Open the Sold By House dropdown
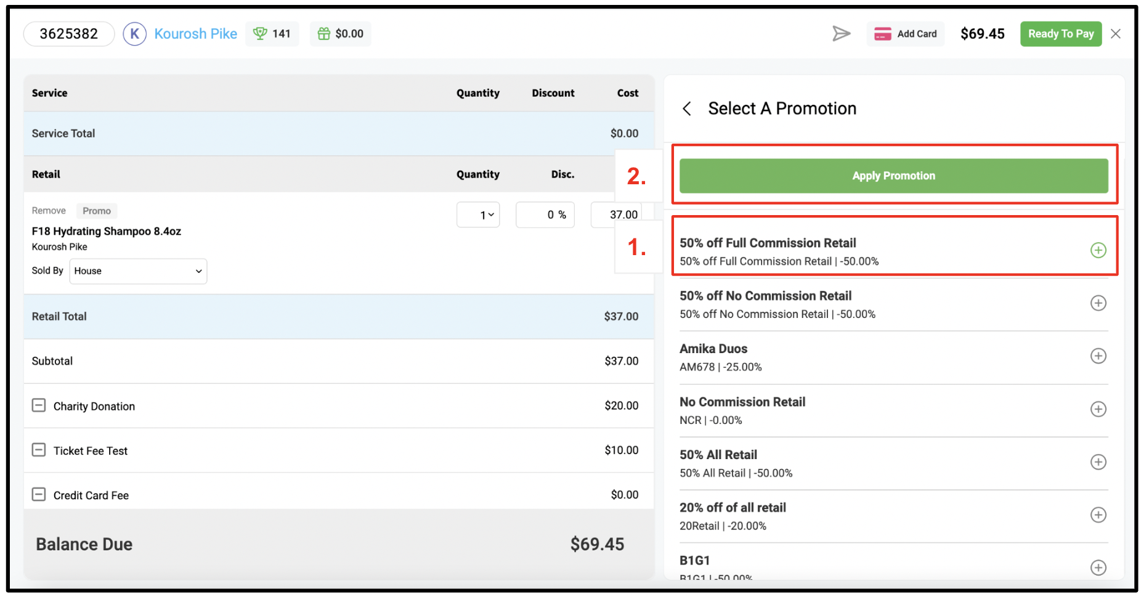 (138, 271)
